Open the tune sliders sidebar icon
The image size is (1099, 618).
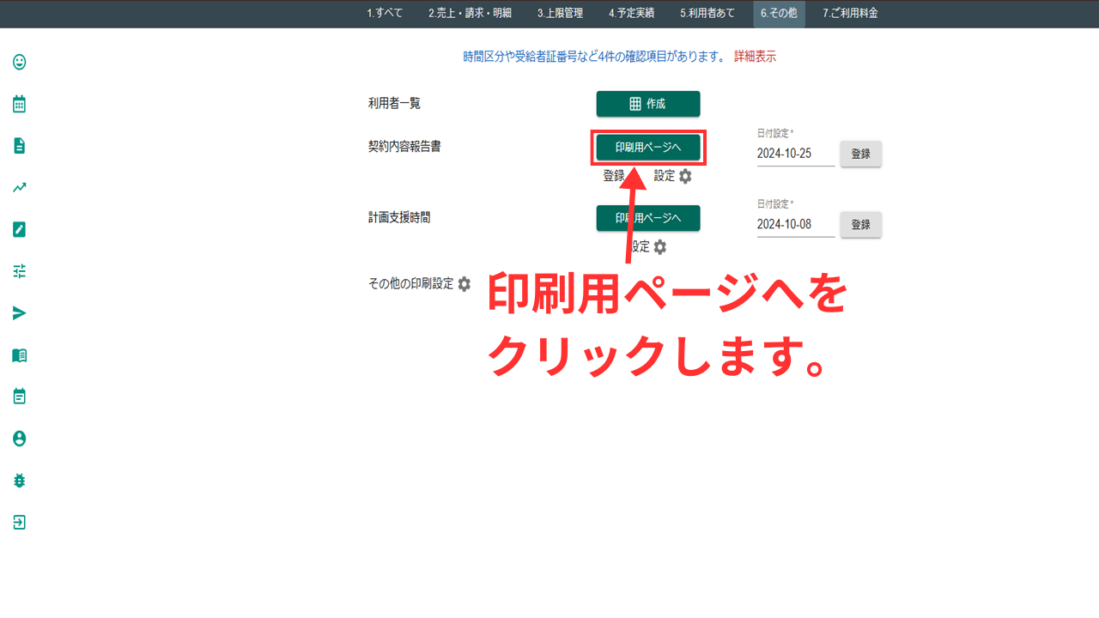click(19, 271)
